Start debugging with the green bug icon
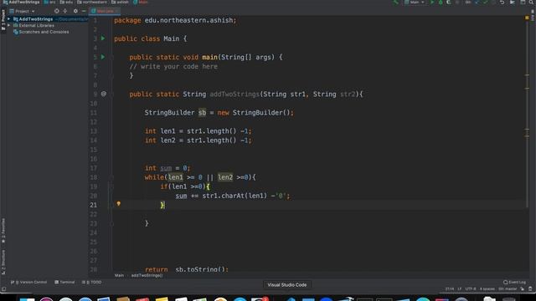This screenshot has width=536, height=301. (x=441, y=3)
